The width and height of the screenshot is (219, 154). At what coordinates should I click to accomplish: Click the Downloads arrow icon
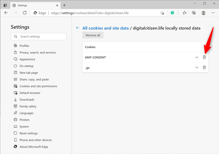click(x=15, y=99)
